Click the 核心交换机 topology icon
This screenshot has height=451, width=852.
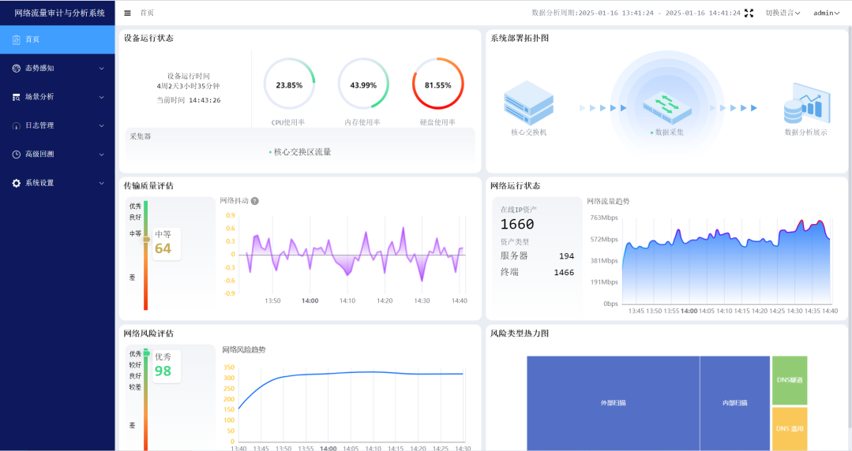tap(529, 102)
